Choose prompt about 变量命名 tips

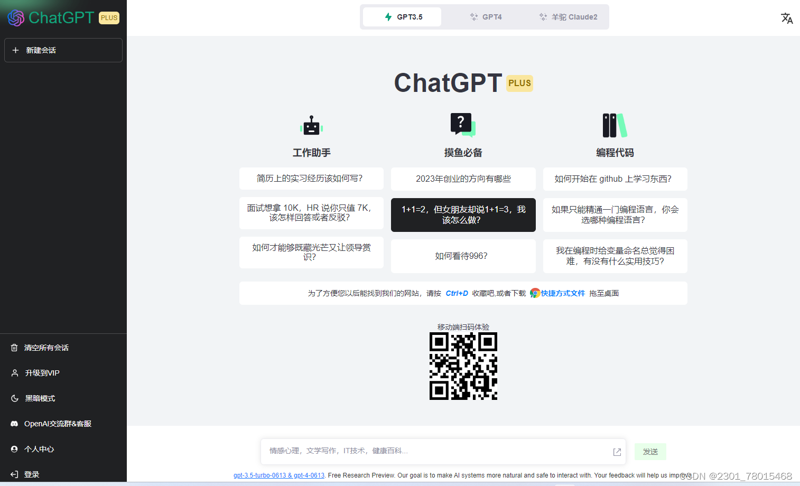pos(615,256)
